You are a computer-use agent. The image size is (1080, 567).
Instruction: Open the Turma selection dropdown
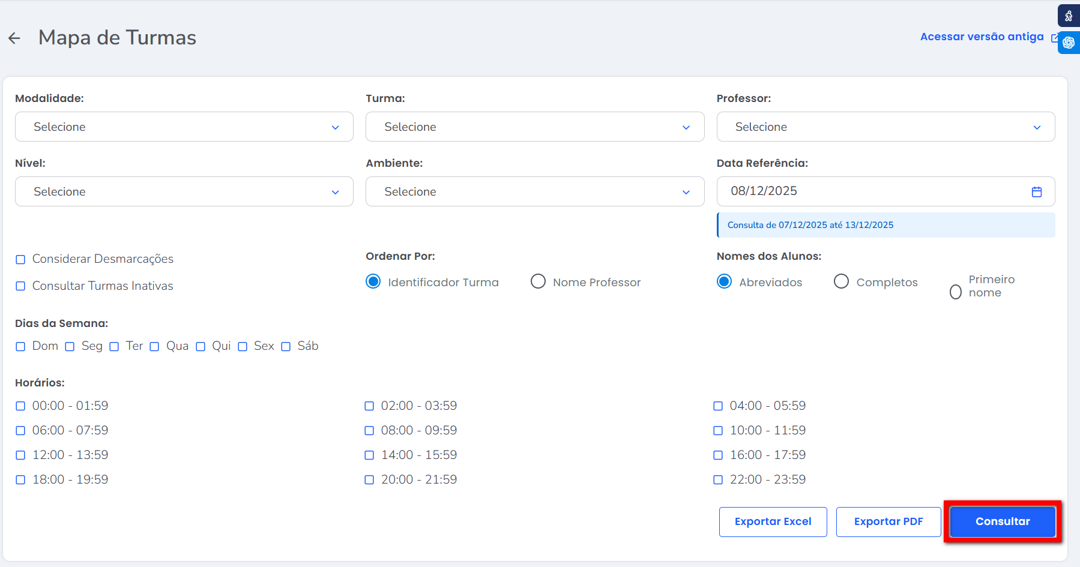(534, 127)
